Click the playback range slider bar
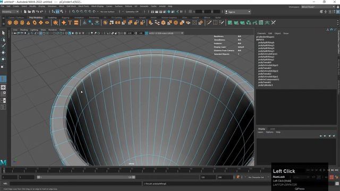Screen dimensions: 340x191 pos(86,177)
